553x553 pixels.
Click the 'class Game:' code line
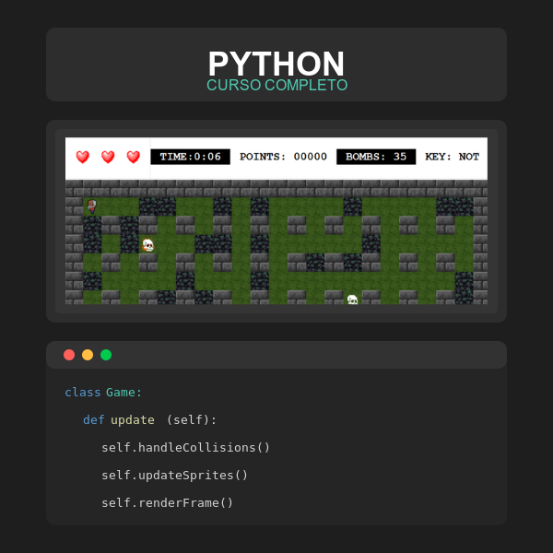(103, 393)
